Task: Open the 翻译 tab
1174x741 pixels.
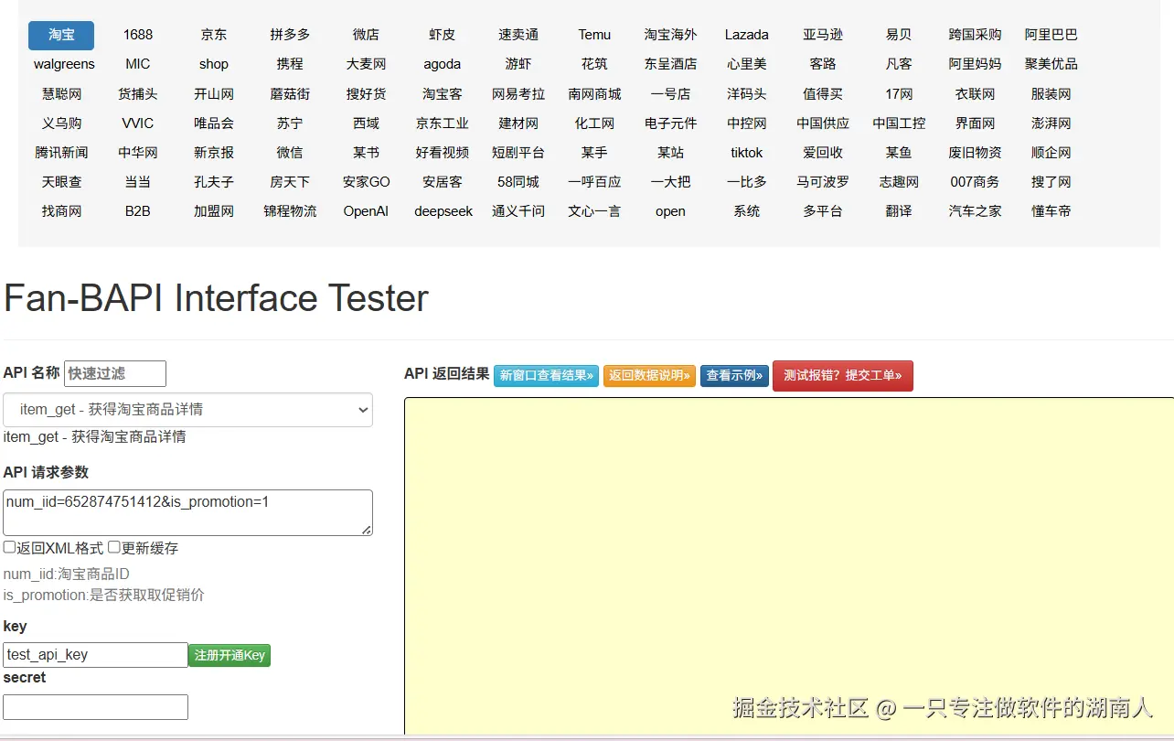Action: pos(899,210)
